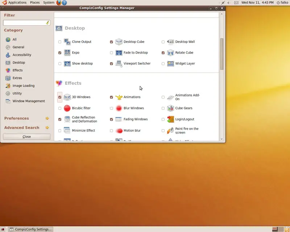Open the Bicubic filter plugin icon
Image resolution: width=290 pixels, height=232 pixels.
tap(67, 108)
